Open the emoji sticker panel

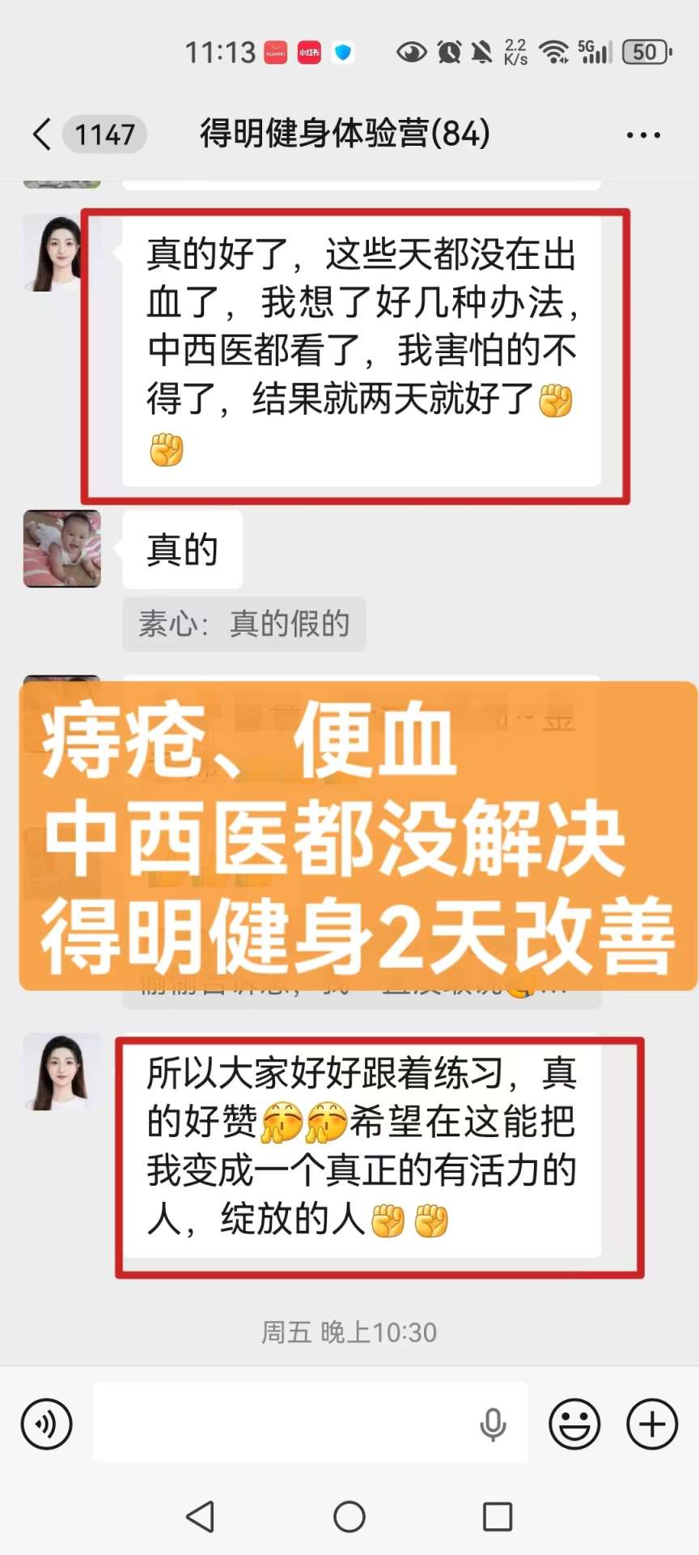pos(574,1424)
